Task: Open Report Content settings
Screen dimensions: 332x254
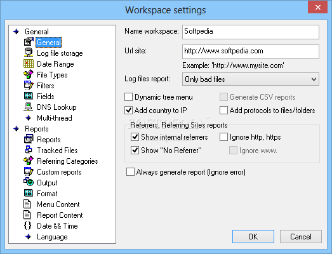Action: (x=60, y=215)
